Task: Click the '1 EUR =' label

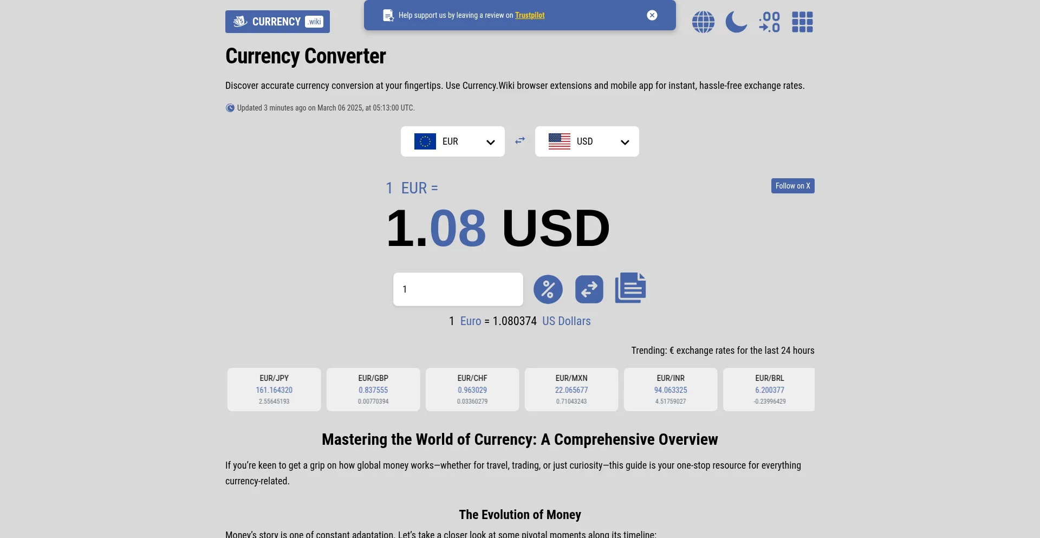Action: [x=412, y=188]
